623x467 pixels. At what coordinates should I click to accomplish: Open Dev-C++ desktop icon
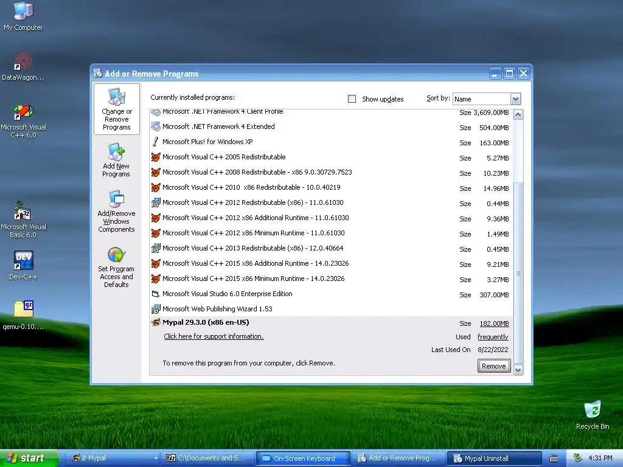(x=23, y=265)
